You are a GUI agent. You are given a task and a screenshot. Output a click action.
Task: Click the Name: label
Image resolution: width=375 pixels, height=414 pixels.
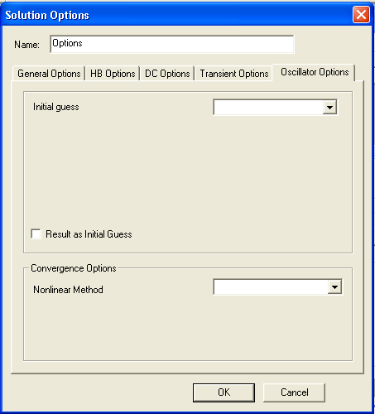click(x=26, y=45)
